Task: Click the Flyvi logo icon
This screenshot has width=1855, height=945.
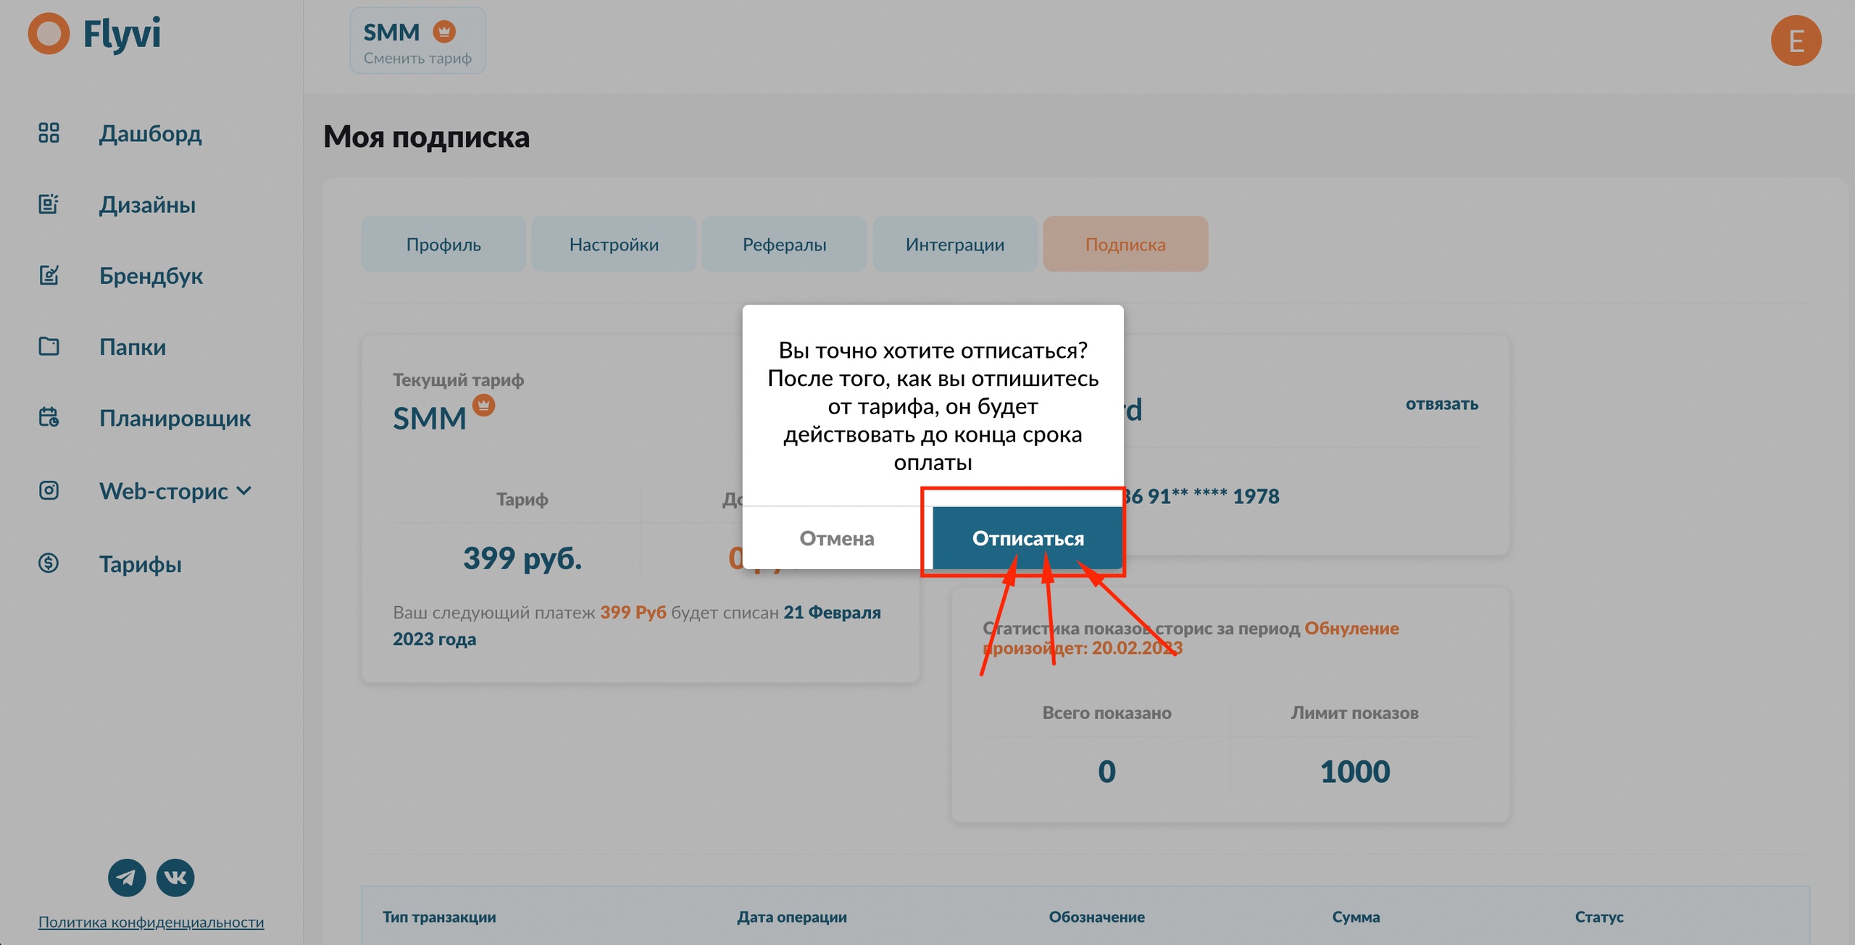Action: [49, 33]
